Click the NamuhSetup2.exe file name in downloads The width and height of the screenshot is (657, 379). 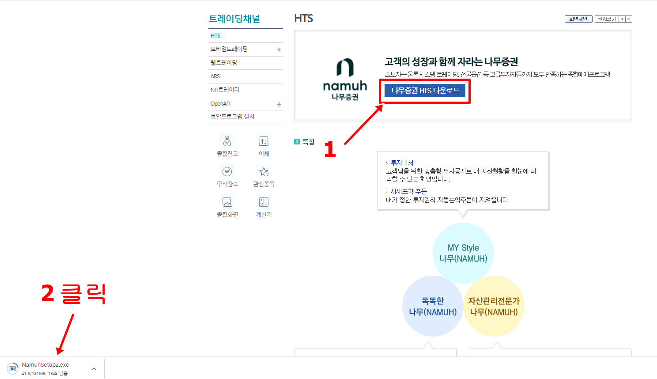pyautogui.click(x=45, y=365)
